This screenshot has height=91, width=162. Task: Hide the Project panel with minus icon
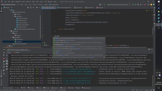39,8
